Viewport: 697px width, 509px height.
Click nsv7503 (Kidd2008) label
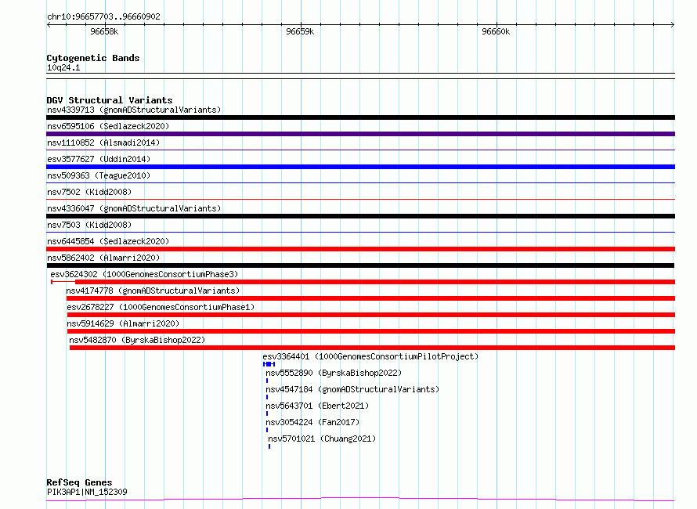point(89,225)
